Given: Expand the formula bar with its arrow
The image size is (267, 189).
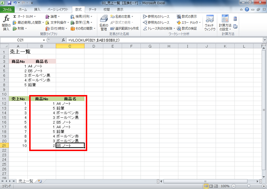Looking at the screenshot, I should (265, 40).
